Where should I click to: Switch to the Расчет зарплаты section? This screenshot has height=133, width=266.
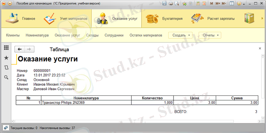213,19
